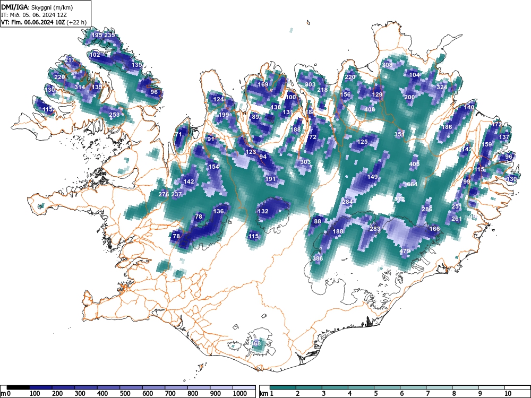Click the visibility value '235' on map
This screenshot has width=531, height=398.
pos(109,35)
